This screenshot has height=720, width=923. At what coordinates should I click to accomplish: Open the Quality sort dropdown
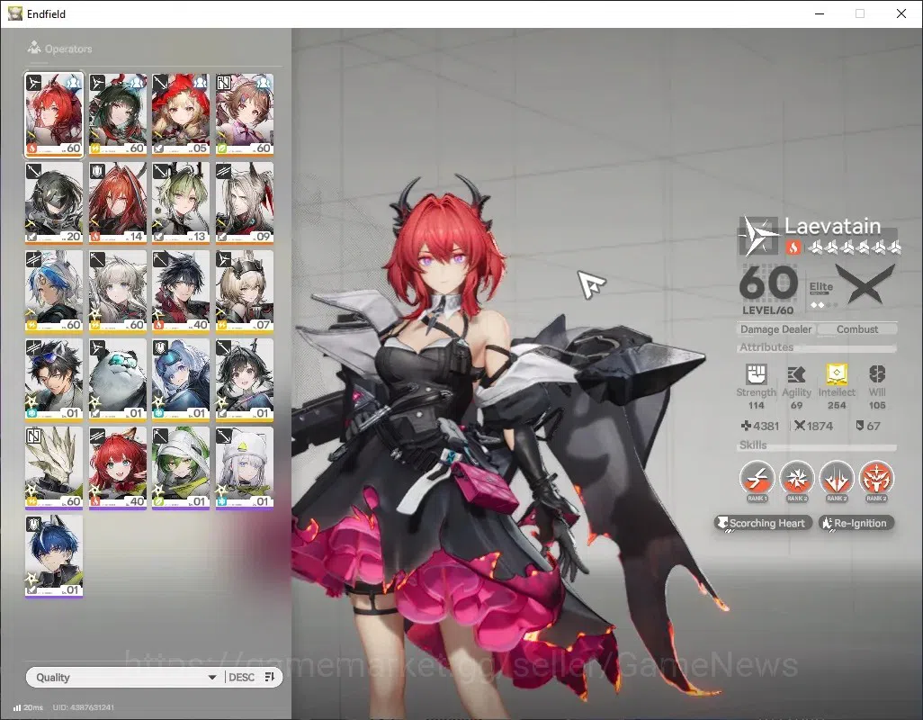pos(125,677)
